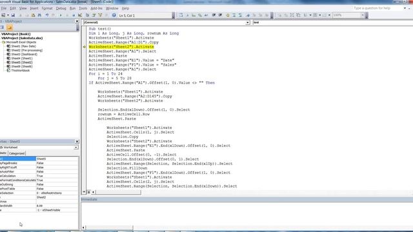
Task: Click the yellow execution arrow in the margin
Action: [x=85, y=47]
